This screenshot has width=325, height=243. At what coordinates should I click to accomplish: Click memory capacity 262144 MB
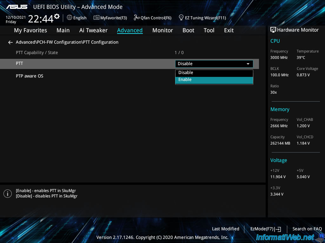click(280, 143)
